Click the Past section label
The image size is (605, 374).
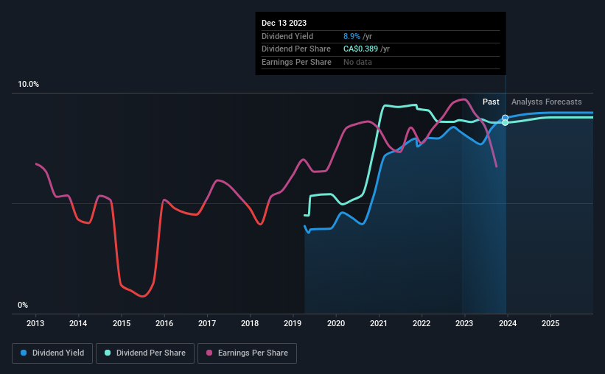coord(491,102)
